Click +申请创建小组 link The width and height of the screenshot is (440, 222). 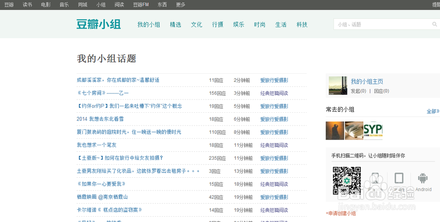(341, 213)
